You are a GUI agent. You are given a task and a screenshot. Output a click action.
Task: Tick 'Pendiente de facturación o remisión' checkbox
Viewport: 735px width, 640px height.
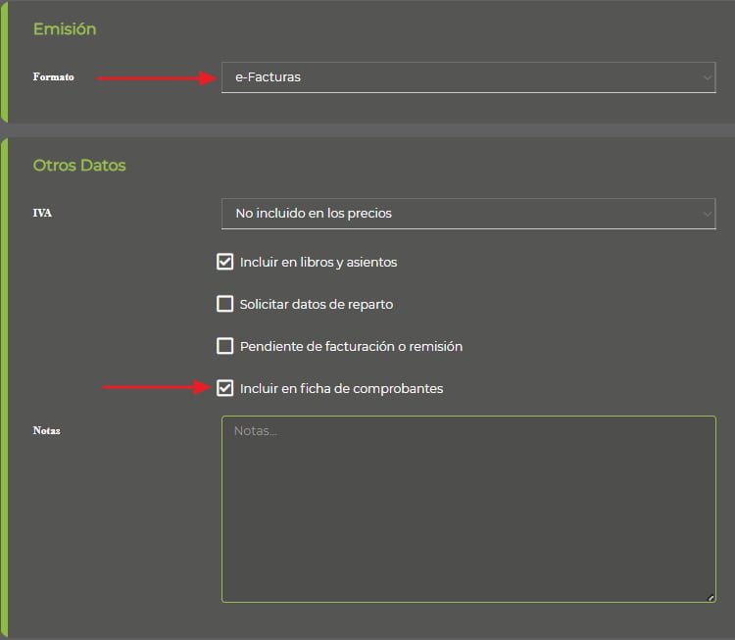pos(225,346)
